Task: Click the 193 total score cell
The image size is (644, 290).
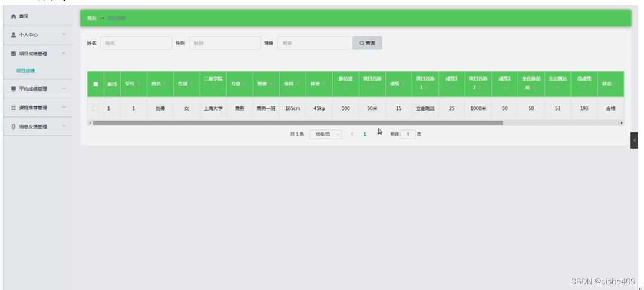Action: pyautogui.click(x=584, y=109)
